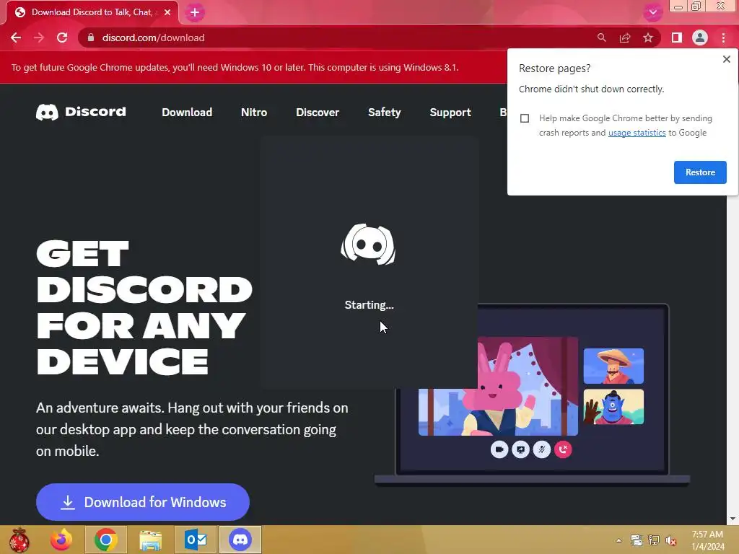Open the muted volume tray icon
Image resolution: width=739 pixels, height=554 pixels.
tap(671, 540)
